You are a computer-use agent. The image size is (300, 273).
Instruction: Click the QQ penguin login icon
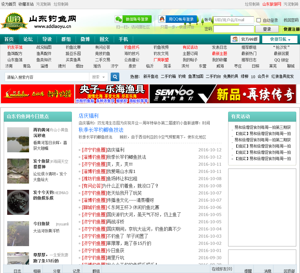click(x=162, y=19)
